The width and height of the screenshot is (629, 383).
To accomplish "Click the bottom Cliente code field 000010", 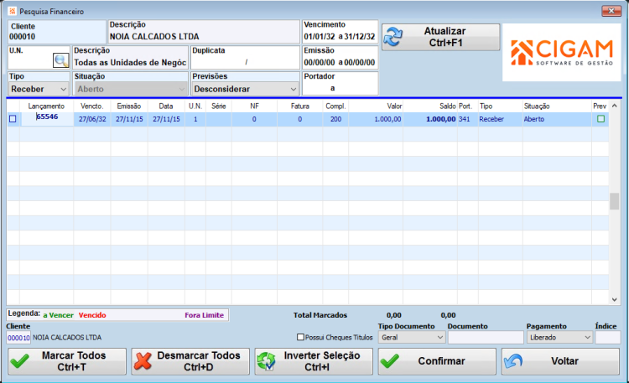I will [18, 338].
